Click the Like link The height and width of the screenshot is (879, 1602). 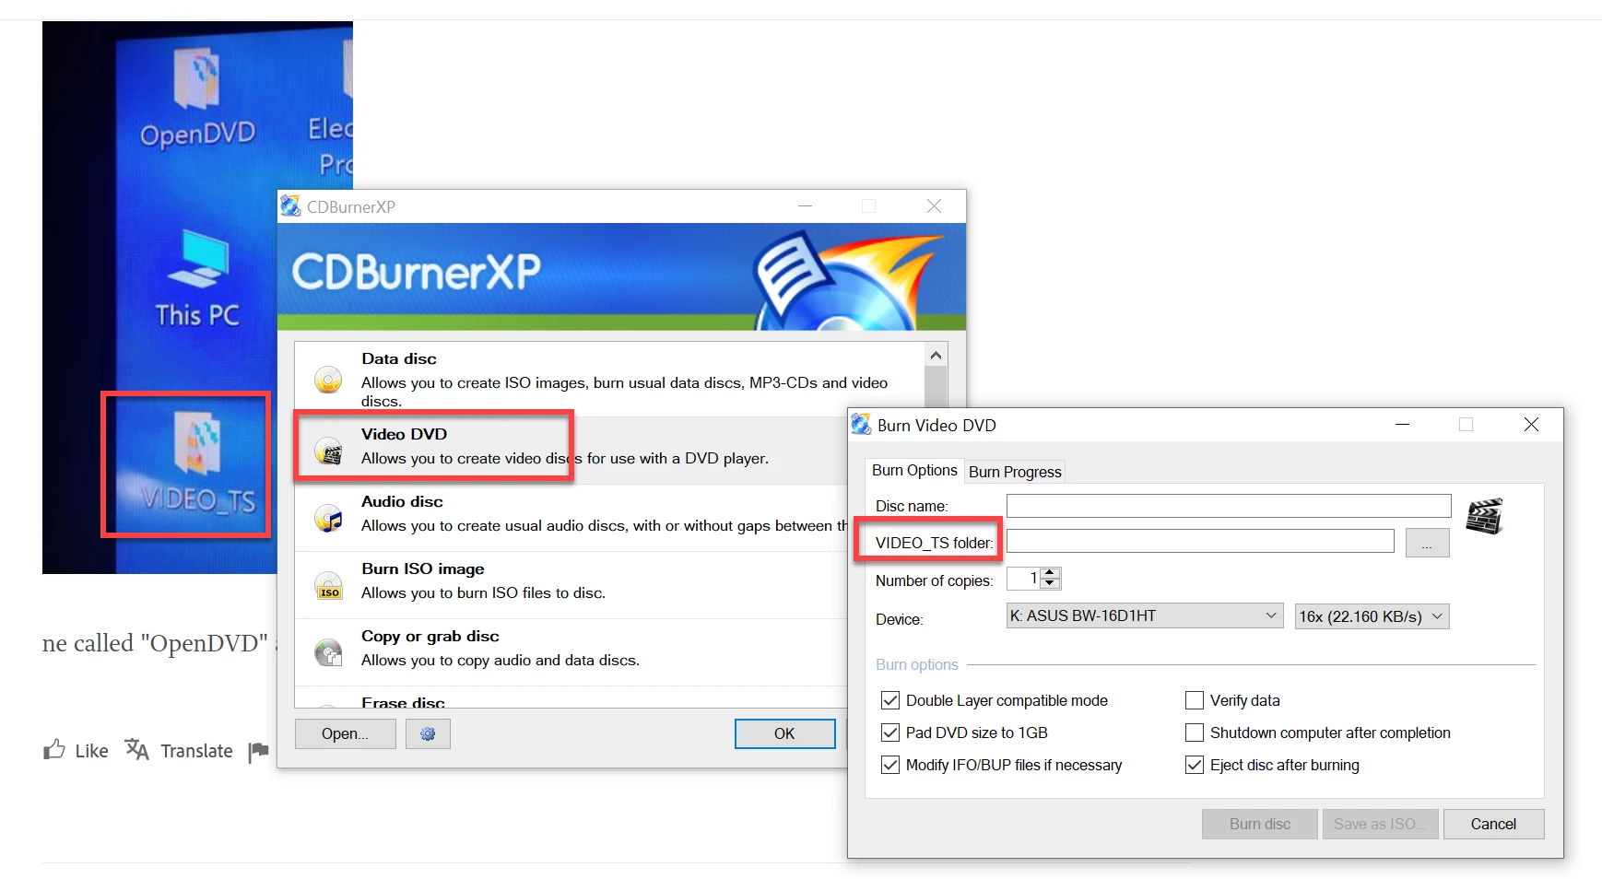pyautogui.click(x=91, y=751)
